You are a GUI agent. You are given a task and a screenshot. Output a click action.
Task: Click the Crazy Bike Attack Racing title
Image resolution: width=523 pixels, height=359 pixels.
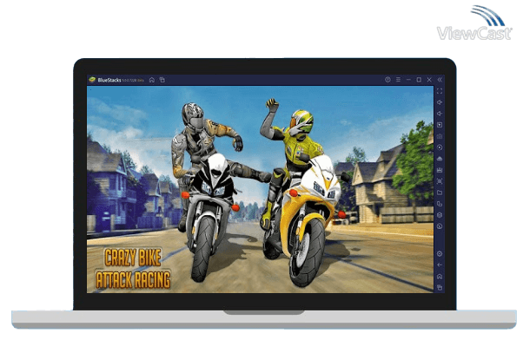(133, 269)
